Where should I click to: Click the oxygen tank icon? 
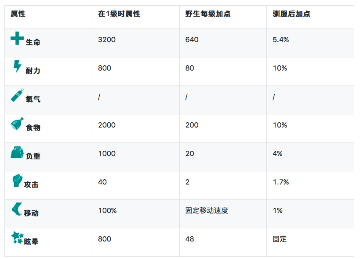tap(17, 95)
